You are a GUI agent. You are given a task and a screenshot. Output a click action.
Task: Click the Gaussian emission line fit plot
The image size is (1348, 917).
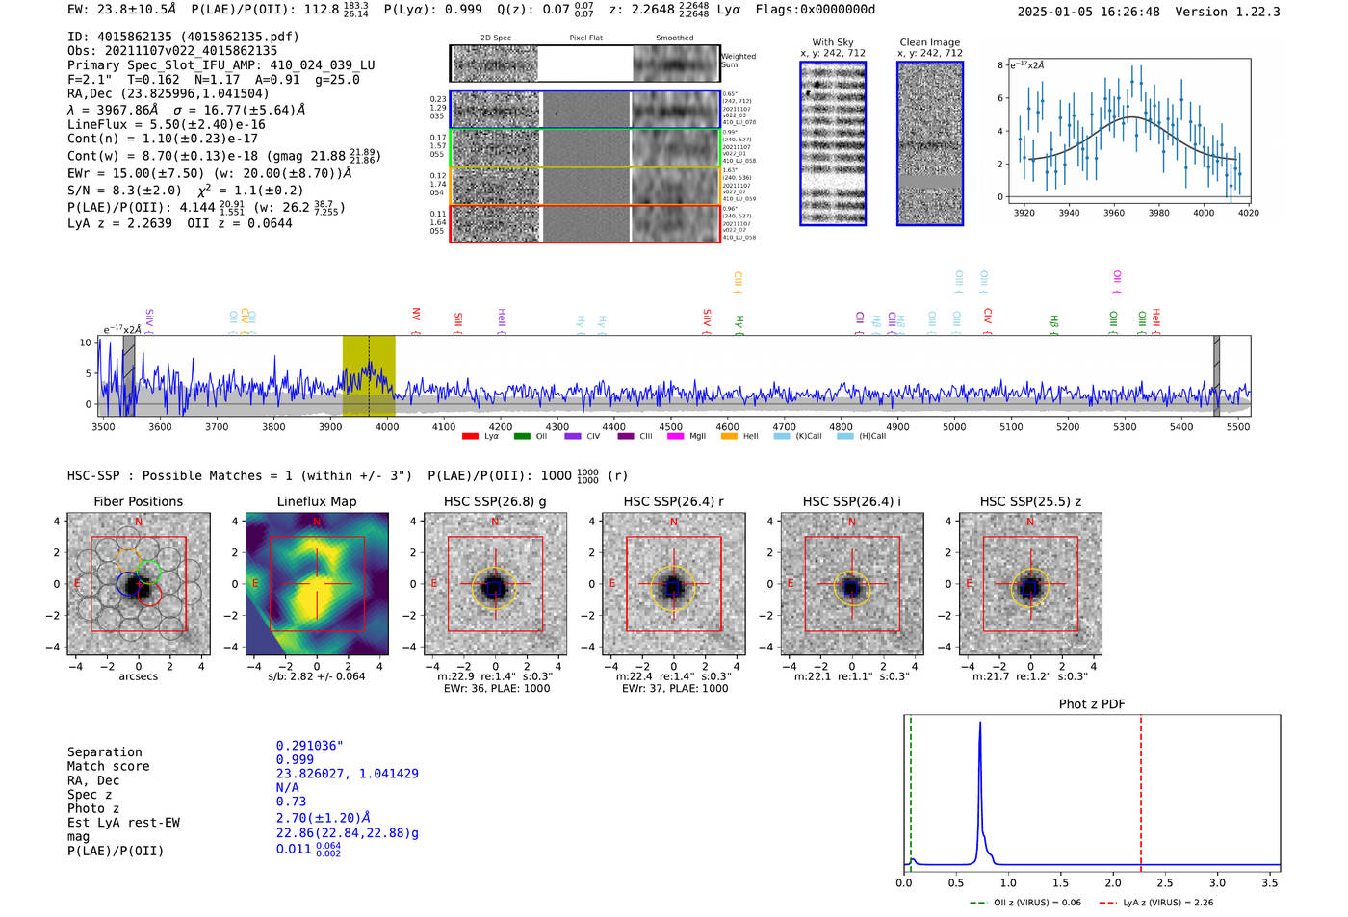pyautogui.click(x=1129, y=130)
